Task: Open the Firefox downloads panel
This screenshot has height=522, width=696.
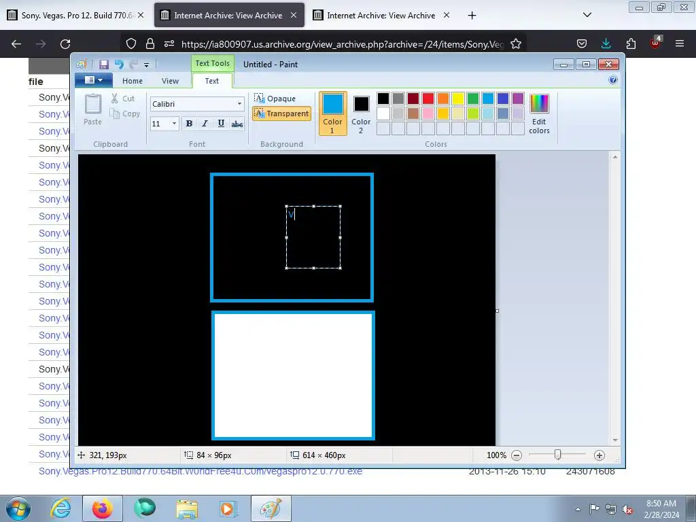Action: click(606, 43)
